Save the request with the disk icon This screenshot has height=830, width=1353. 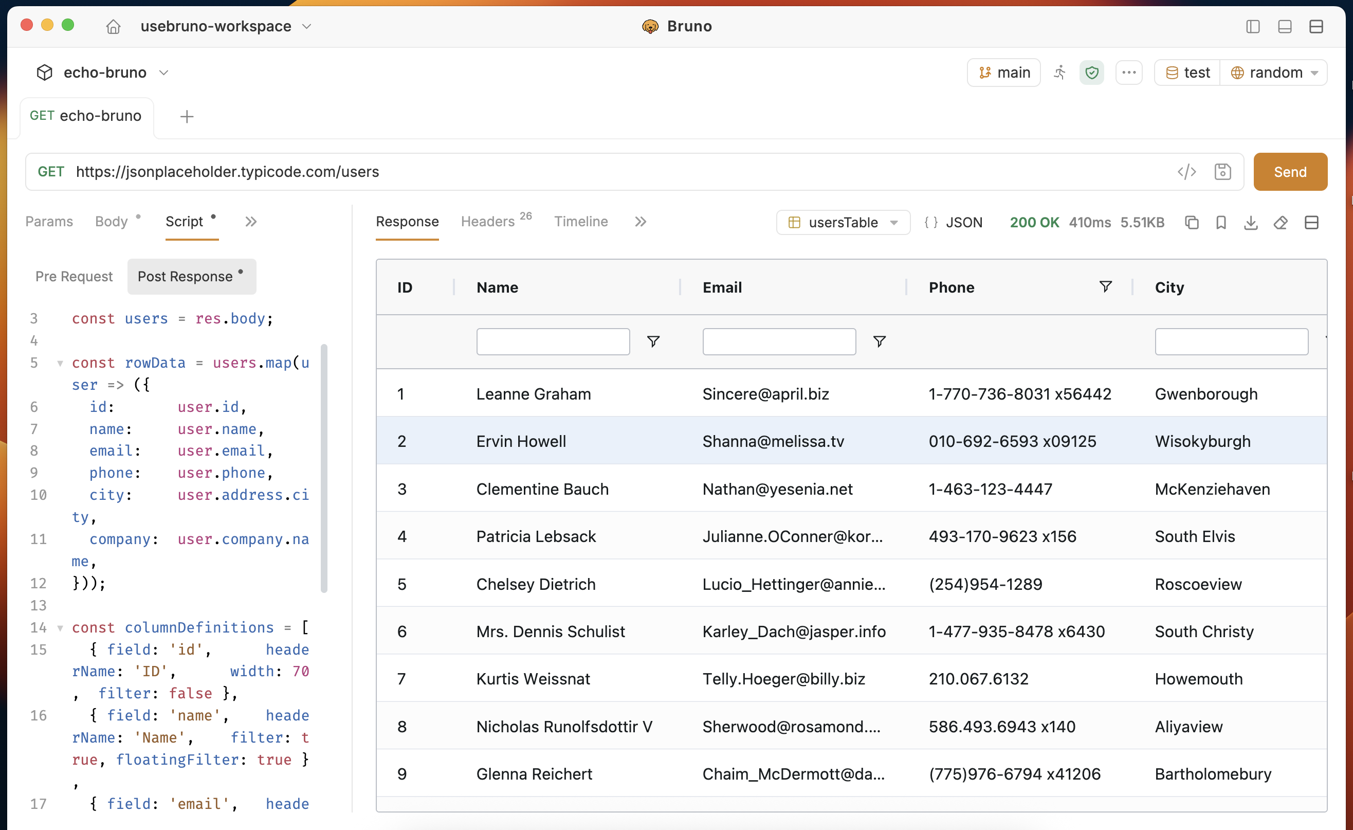click(x=1222, y=172)
